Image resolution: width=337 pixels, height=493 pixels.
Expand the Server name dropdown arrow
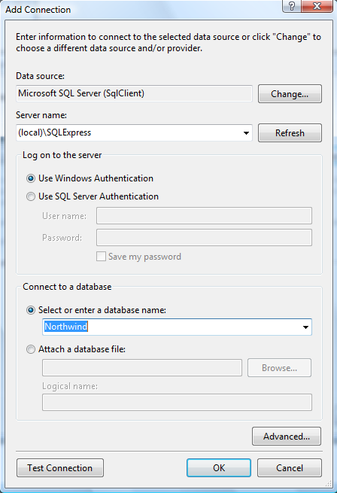246,133
